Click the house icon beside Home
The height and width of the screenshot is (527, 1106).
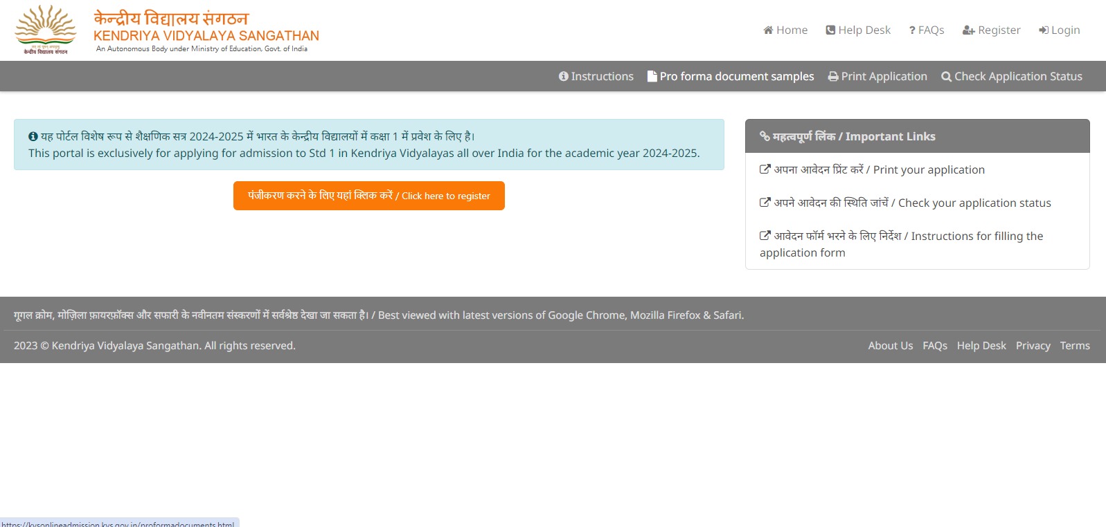pyautogui.click(x=768, y=30)
